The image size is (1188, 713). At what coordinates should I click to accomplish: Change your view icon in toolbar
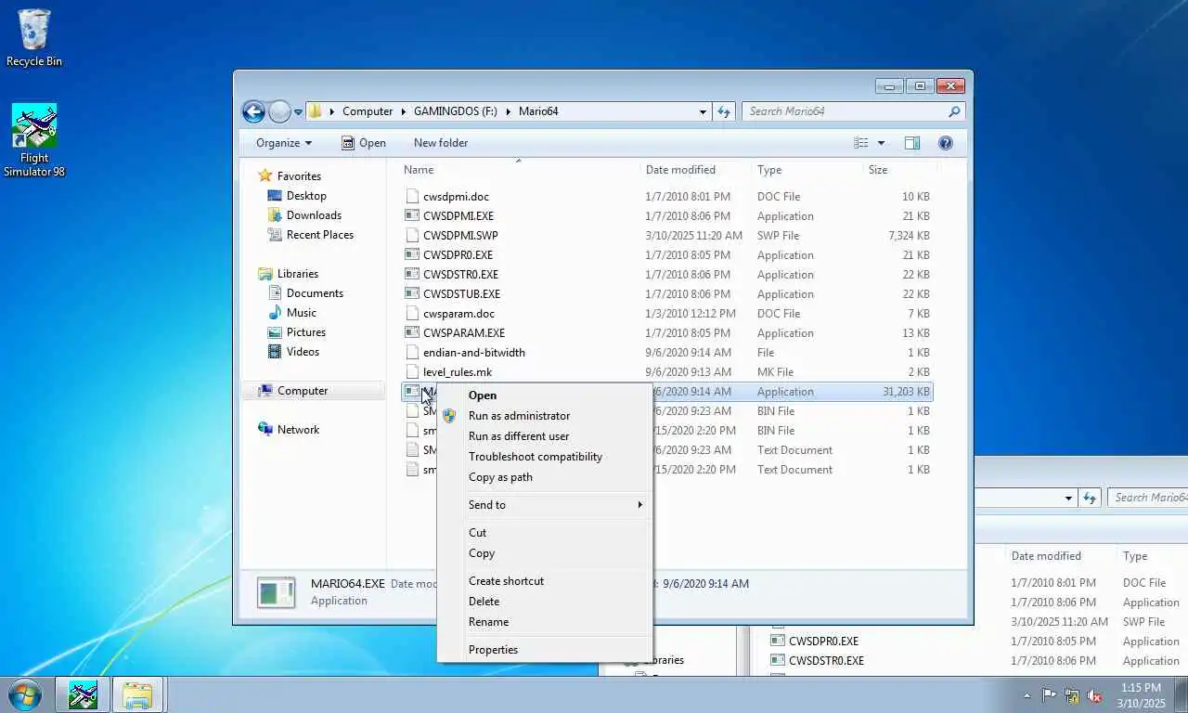pos(861,143)
